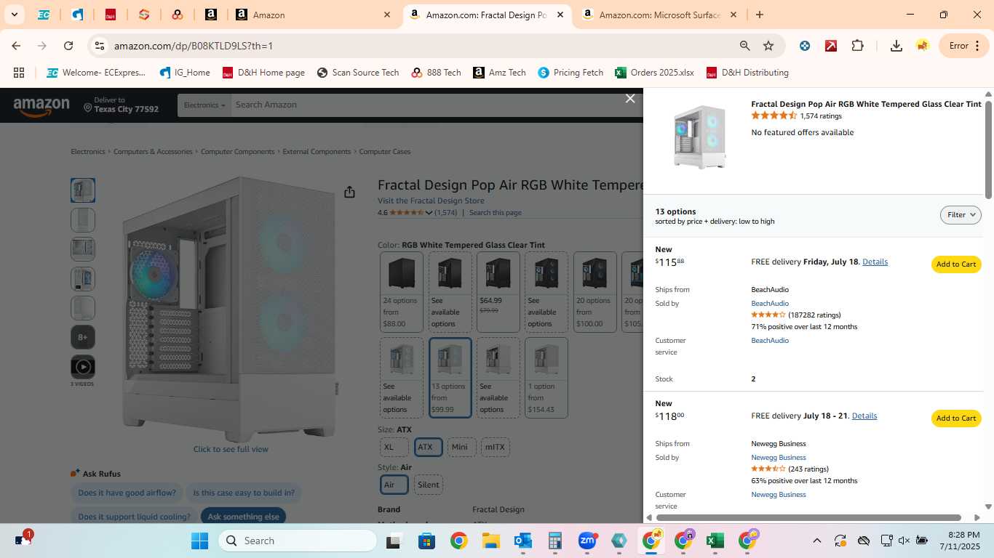View site information icon in address bar
The image size is (994, 558).
point(100,46)
